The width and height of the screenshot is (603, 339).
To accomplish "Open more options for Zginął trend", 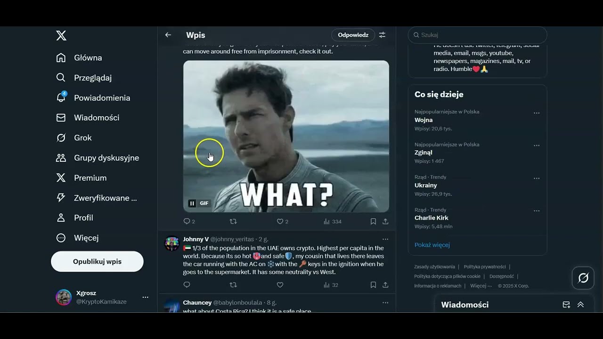I will coord(537,145).
